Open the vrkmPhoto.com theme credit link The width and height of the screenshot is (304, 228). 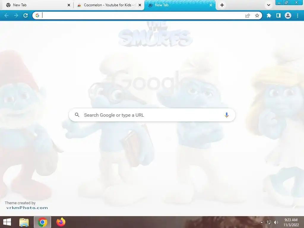click(27, 208)
